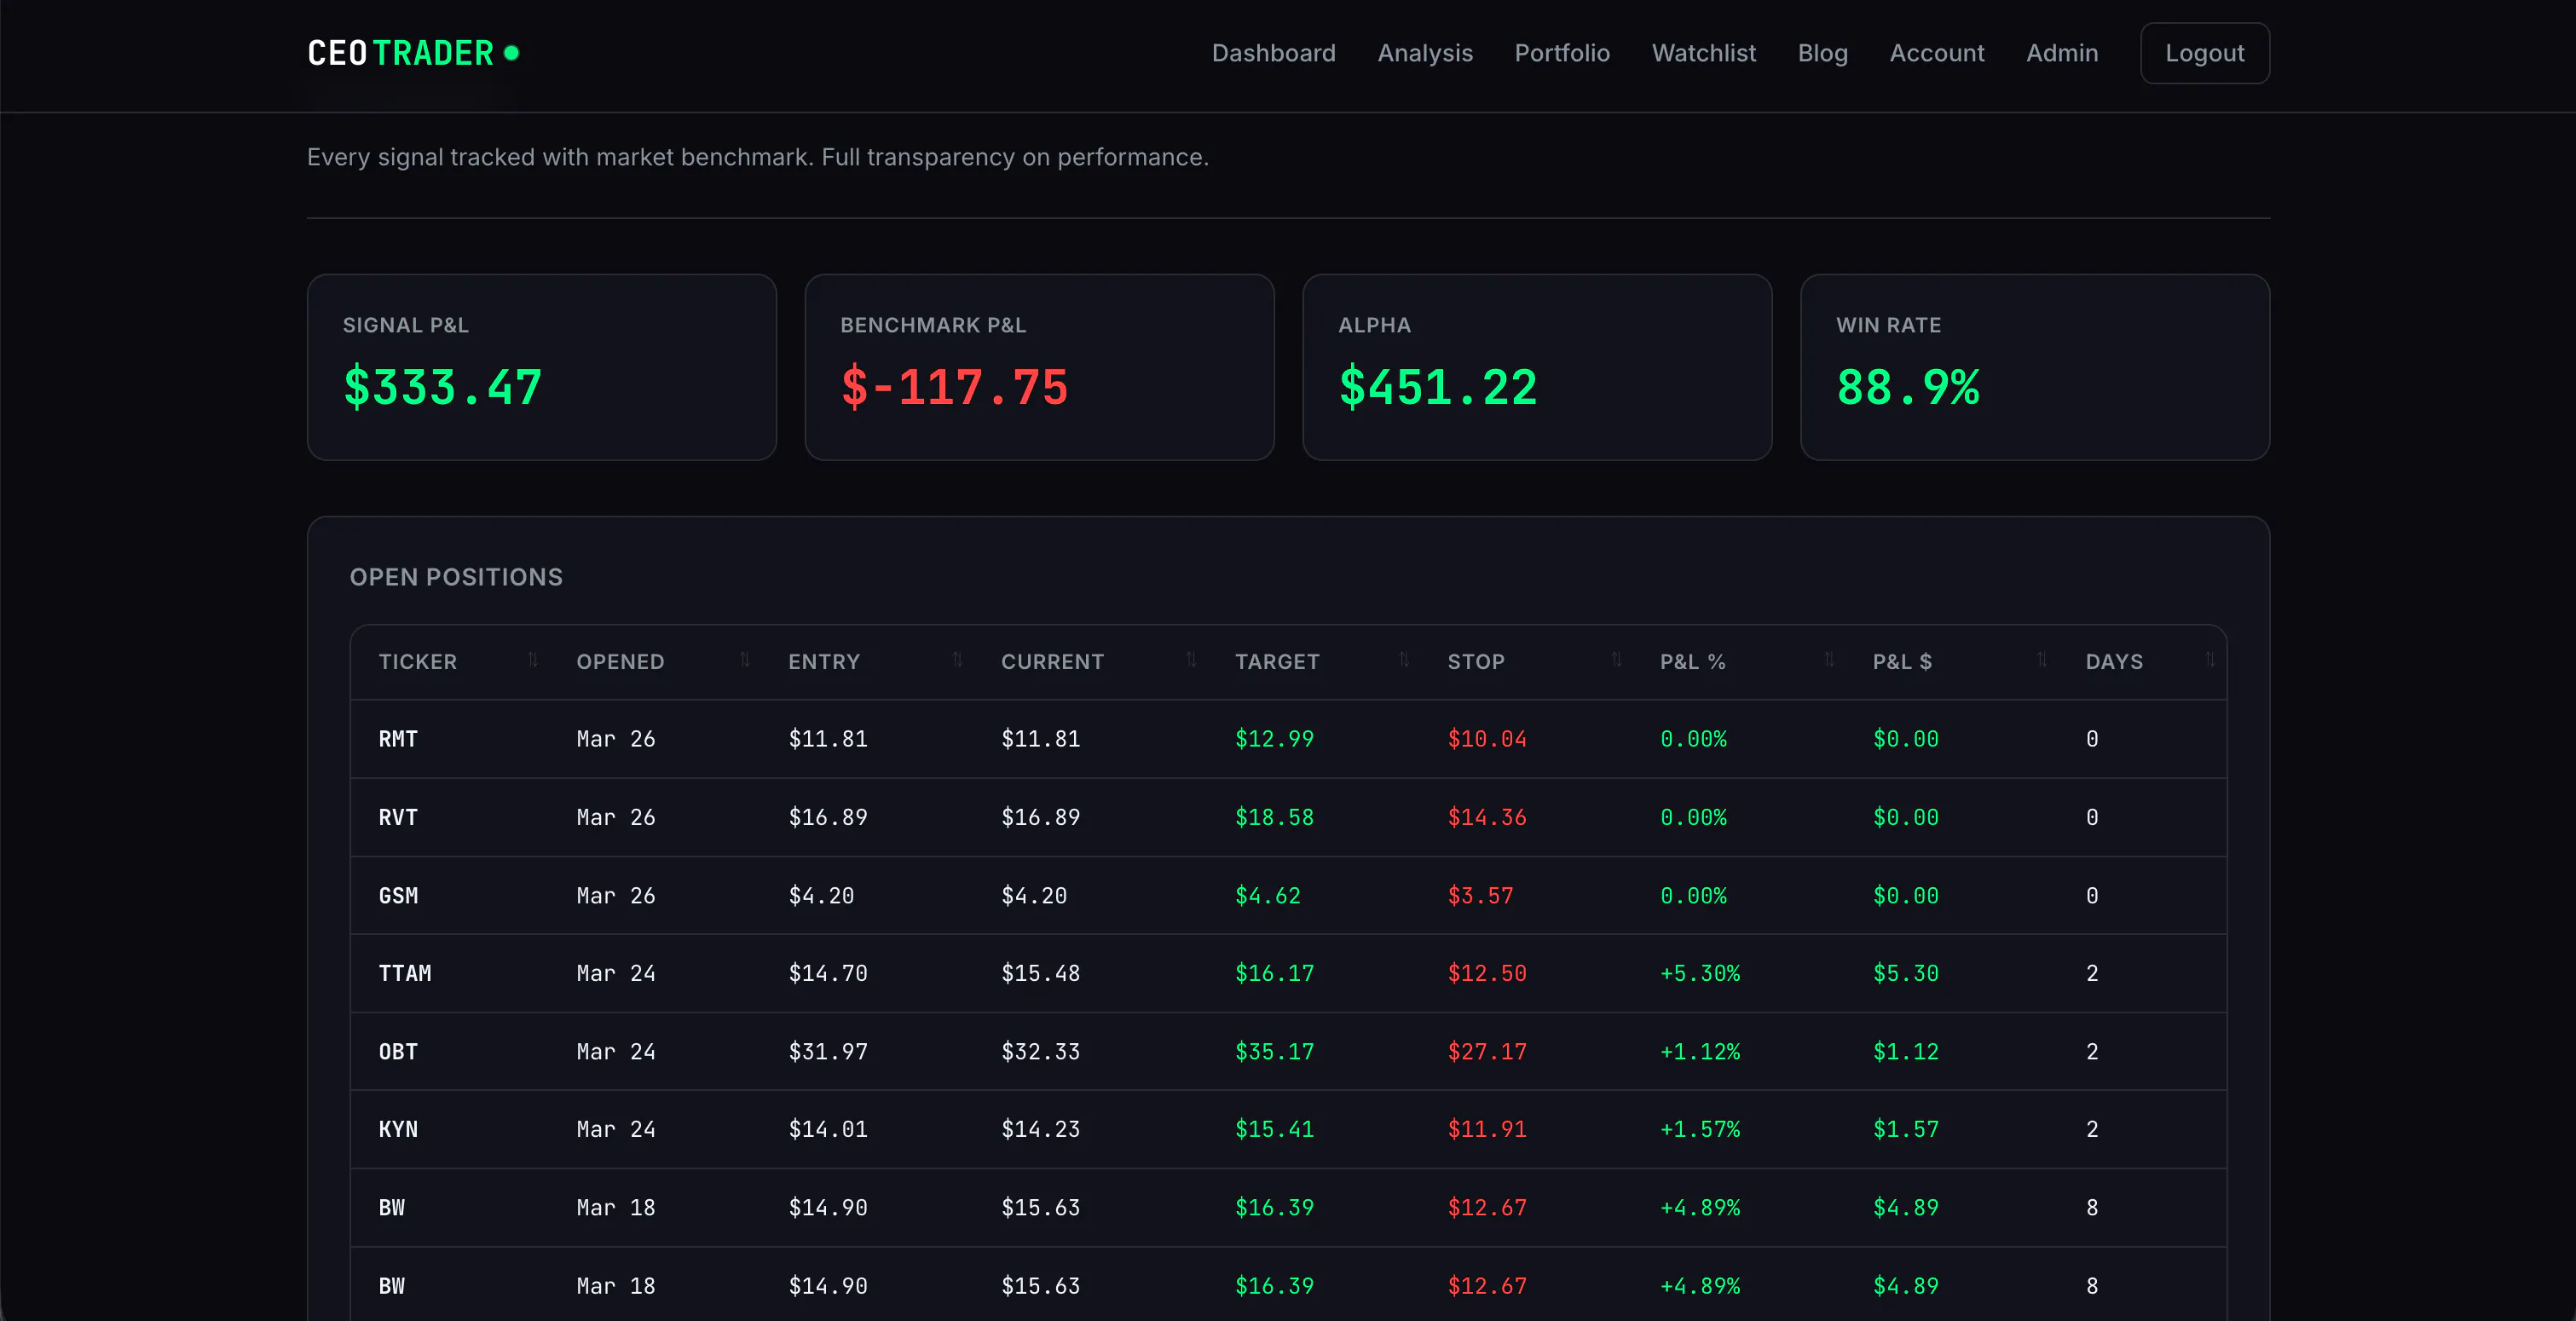Open Account settings link
Screen dimensions: 2576x1321
[1936, 53]
